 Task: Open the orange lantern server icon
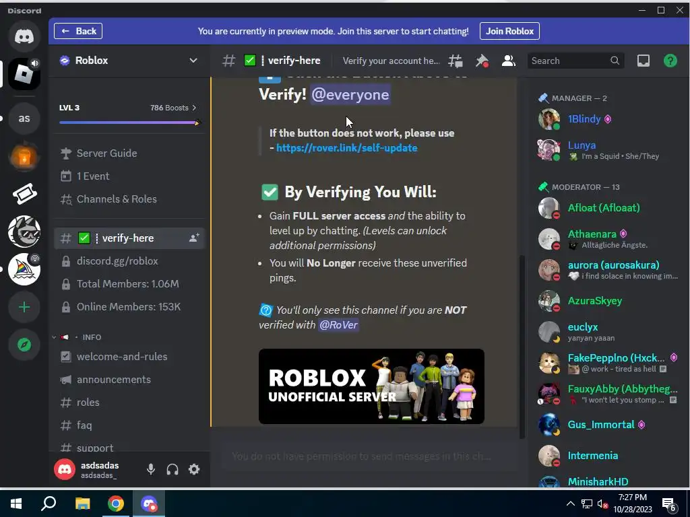tap(24, 156)
